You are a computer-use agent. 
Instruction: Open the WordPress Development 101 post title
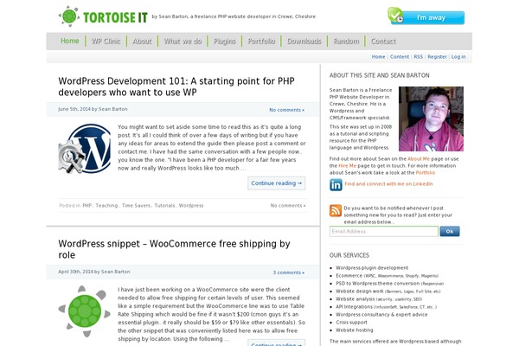[x=176, y=86]
